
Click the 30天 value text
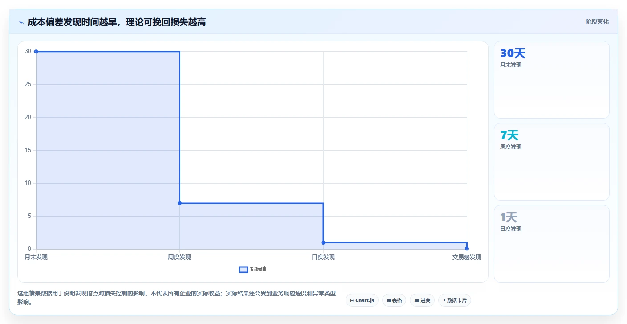tap(513, 53)
